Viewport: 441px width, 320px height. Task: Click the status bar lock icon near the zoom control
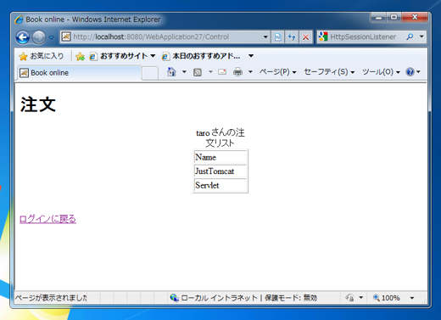tap(349, 298)
